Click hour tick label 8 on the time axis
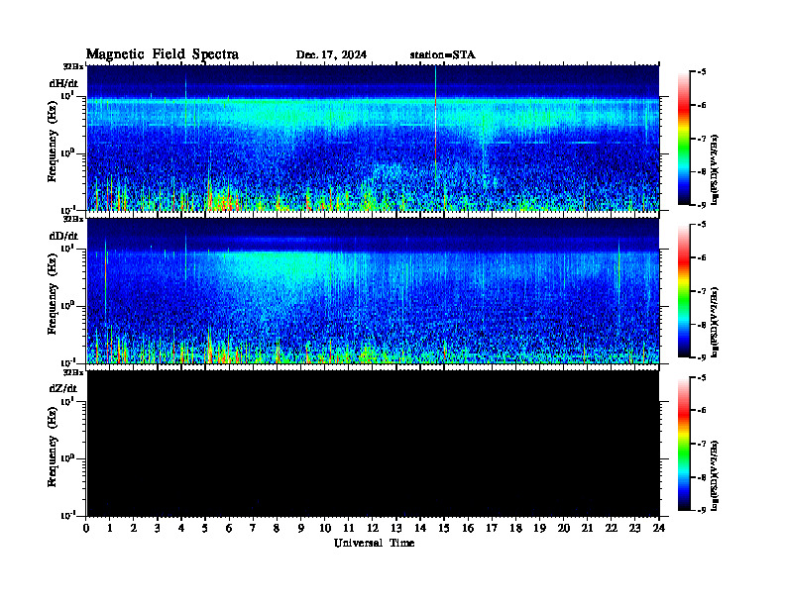Viewport: 785px width, 606px height. click(277, 529)
